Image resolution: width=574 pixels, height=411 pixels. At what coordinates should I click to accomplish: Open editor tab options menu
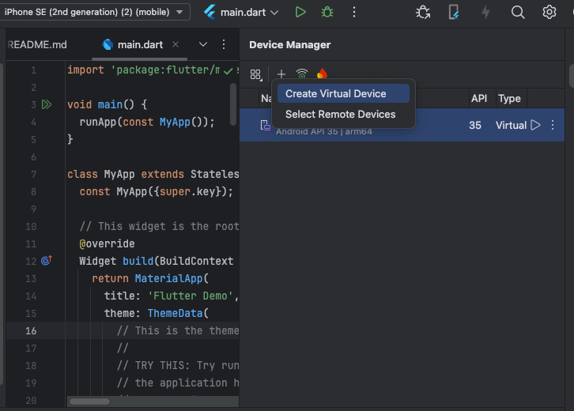pos(224,44)
